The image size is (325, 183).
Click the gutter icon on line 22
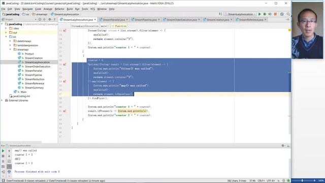[x=64, y=30]
